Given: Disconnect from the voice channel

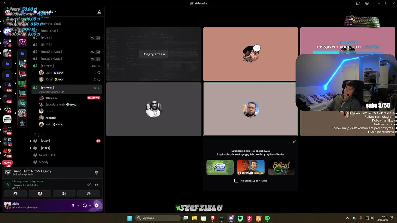Looking at the screenshot, I should pos(96,185).
